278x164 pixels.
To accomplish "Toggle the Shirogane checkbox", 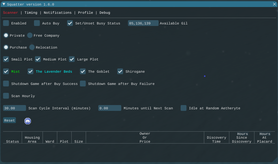I will point(120,71).
